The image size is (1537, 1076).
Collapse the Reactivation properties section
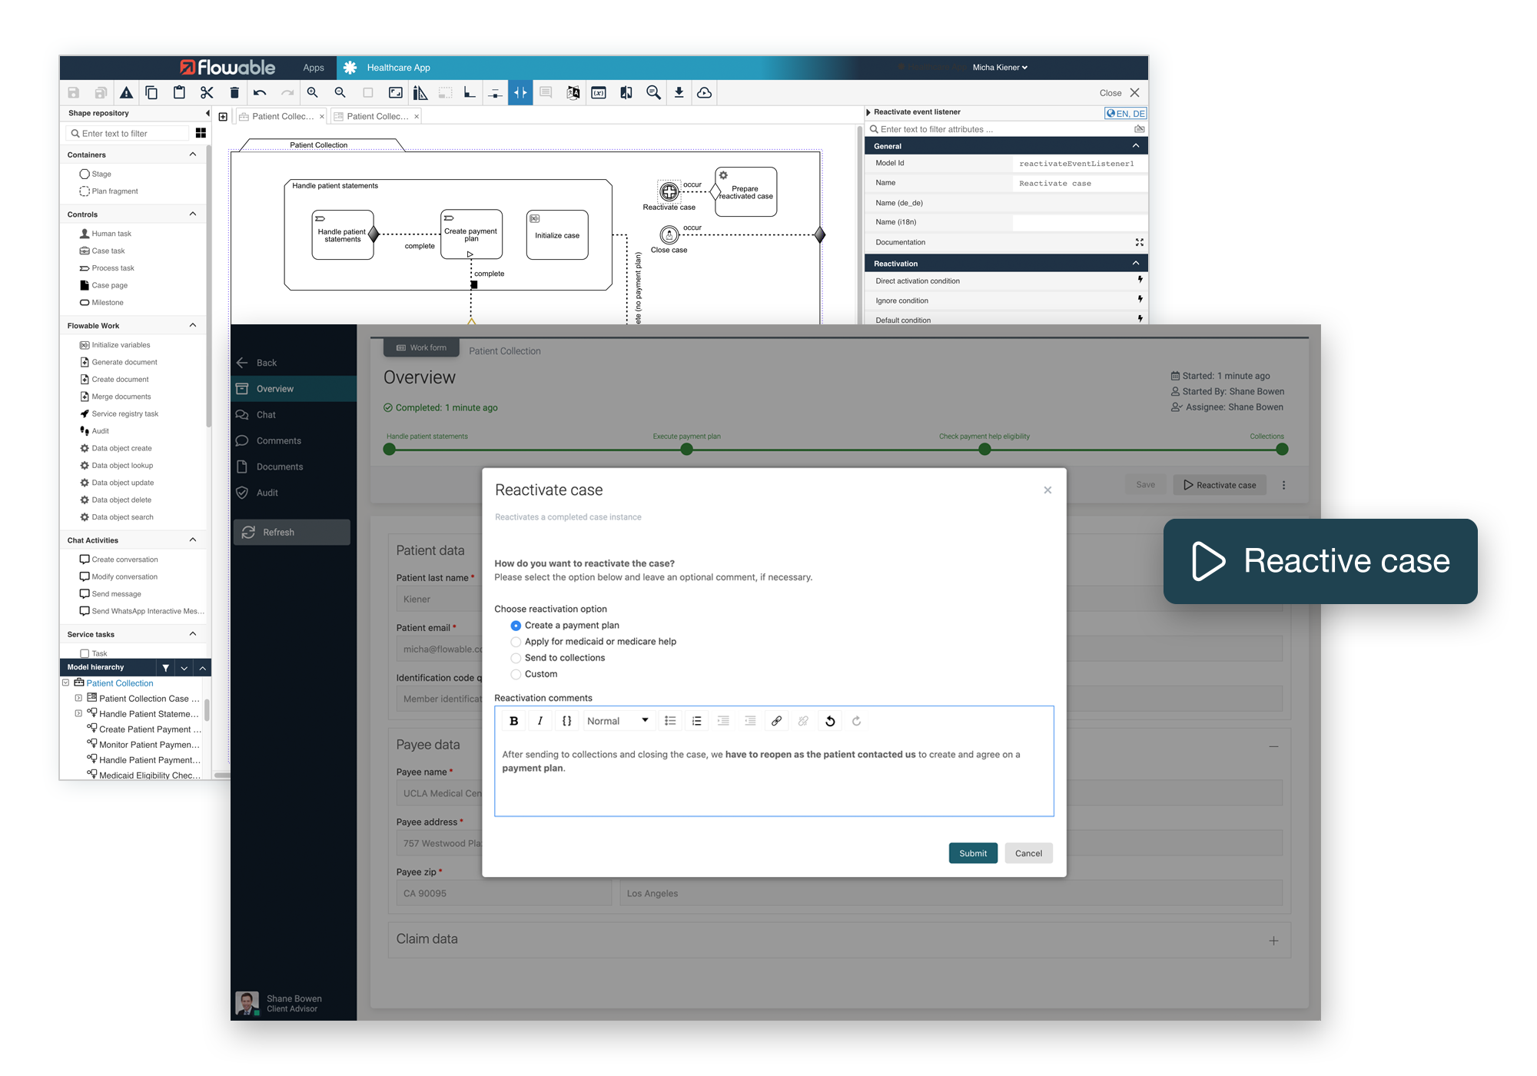1136,264
